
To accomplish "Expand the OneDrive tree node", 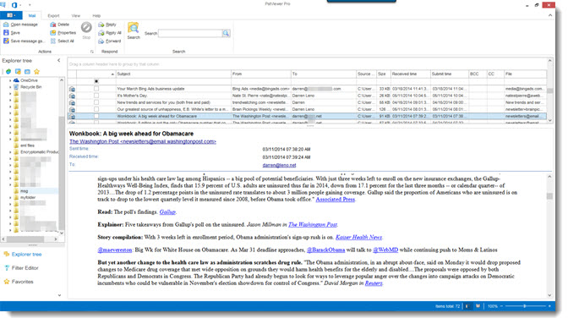I will click(10, 80).
